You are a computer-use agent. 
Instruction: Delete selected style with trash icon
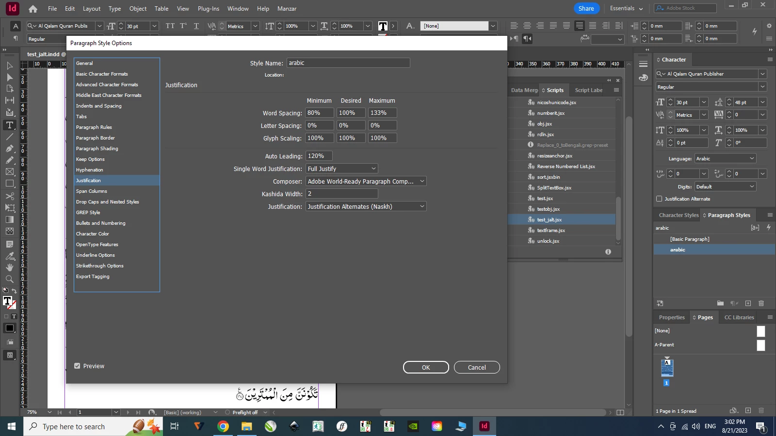pyautogui.click(x=761, y=303)
